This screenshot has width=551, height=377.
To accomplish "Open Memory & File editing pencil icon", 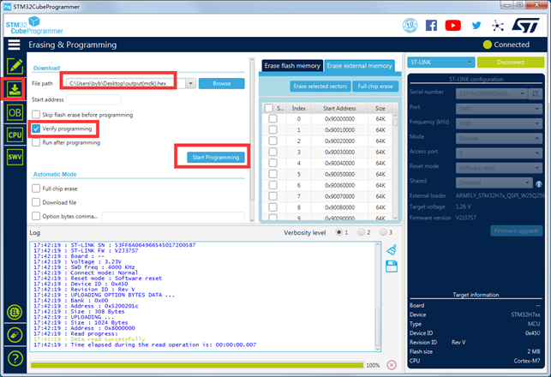I will point(15,66).
